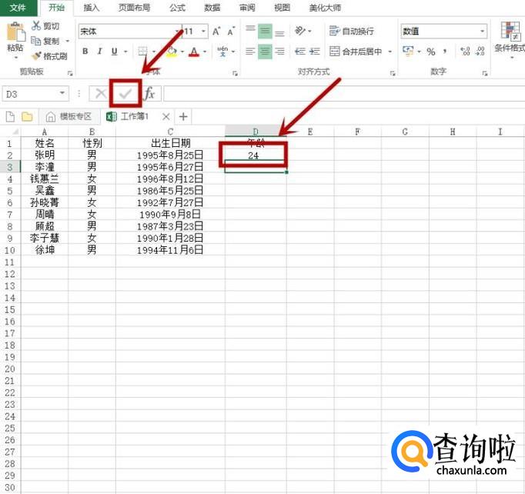525x494 pixels.
Task: Click the Copy icon
Action: coord(36,41)
